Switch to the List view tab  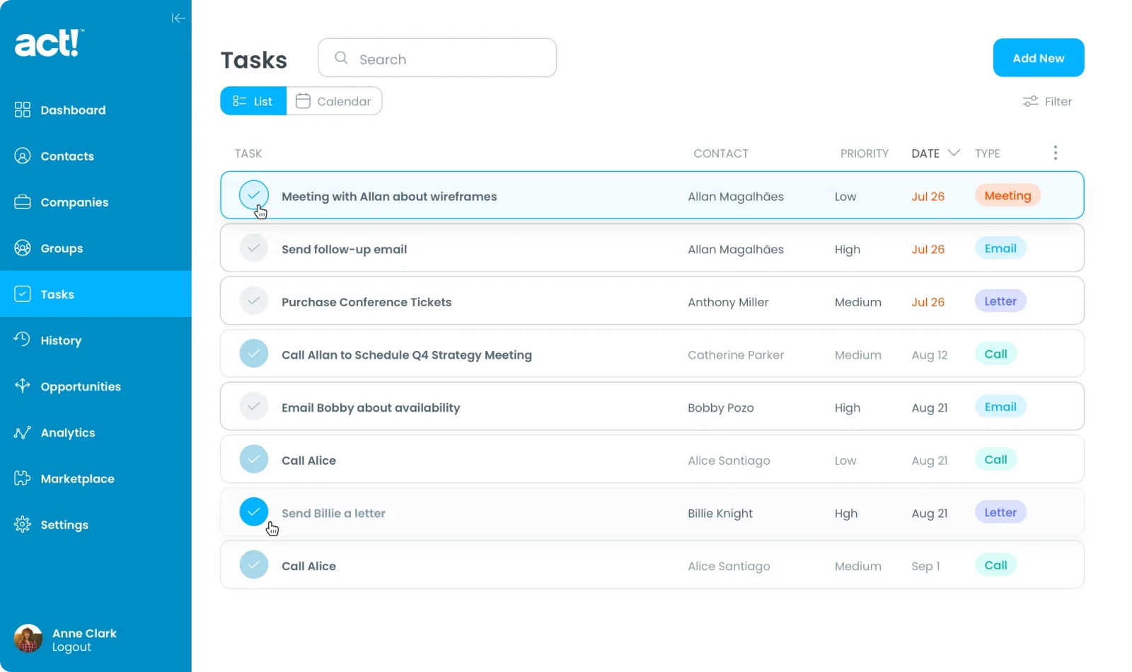pos(253,100)
